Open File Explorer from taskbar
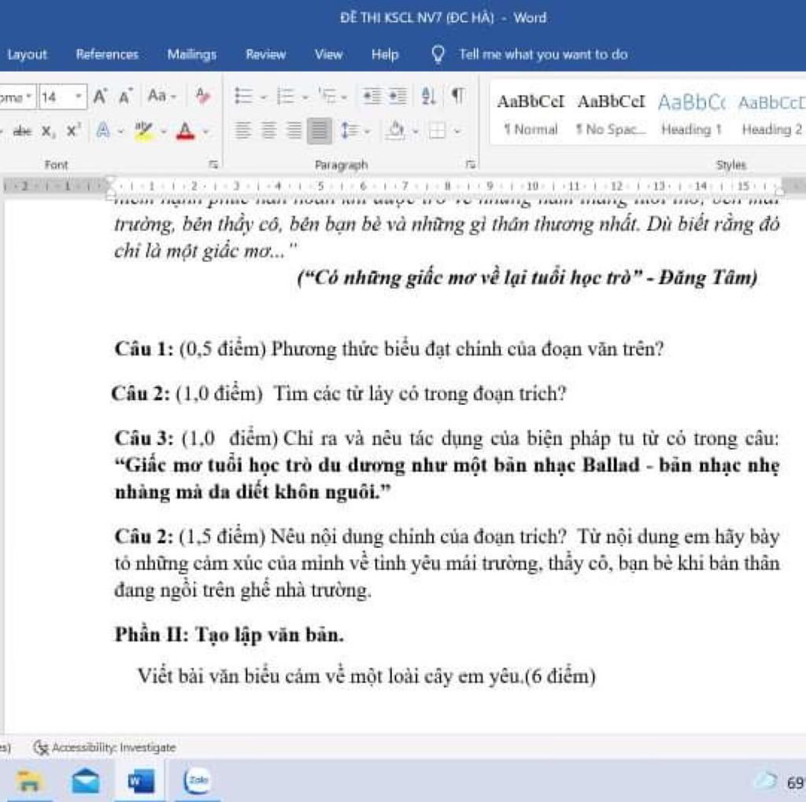The width and height of the screenshot is (806, 802). 28,781
